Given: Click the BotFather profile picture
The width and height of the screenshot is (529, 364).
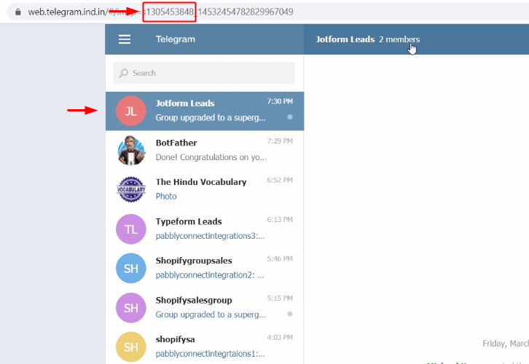Looking at the screenshot, I should click(131, 150).
